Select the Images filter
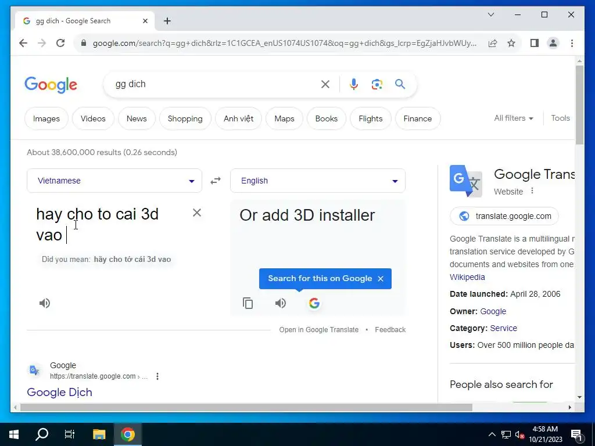Screen dimensions: 595x446 coord(46,118)
